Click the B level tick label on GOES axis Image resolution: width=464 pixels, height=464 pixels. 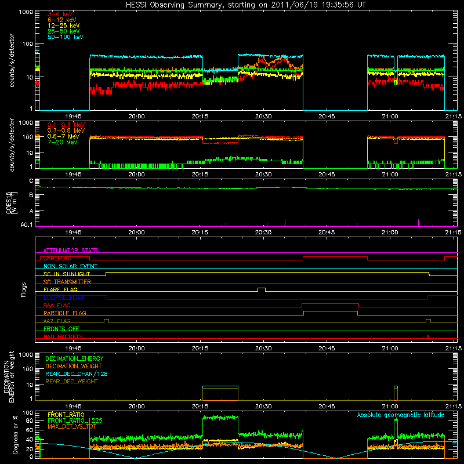pos(31,195)
